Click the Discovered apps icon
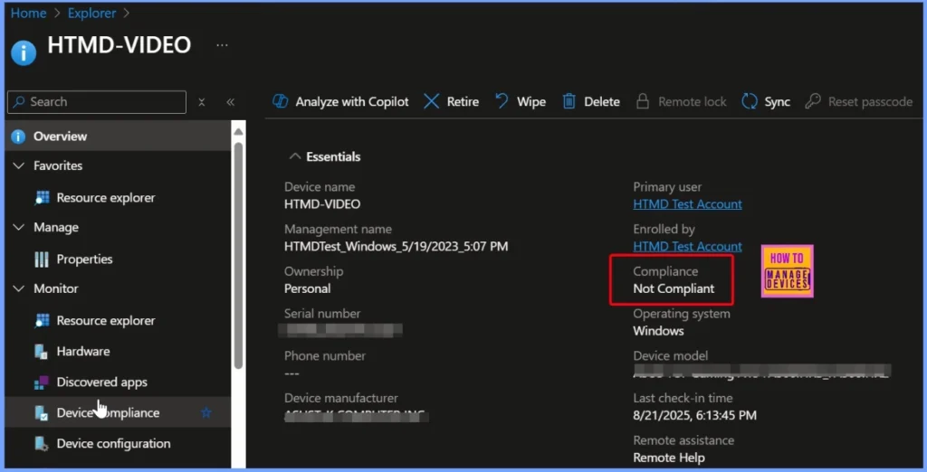The image size is (927, 472). tap(42, 382)
